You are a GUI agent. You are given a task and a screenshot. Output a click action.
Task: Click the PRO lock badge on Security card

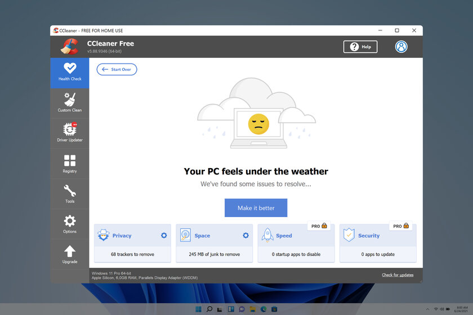401,226
